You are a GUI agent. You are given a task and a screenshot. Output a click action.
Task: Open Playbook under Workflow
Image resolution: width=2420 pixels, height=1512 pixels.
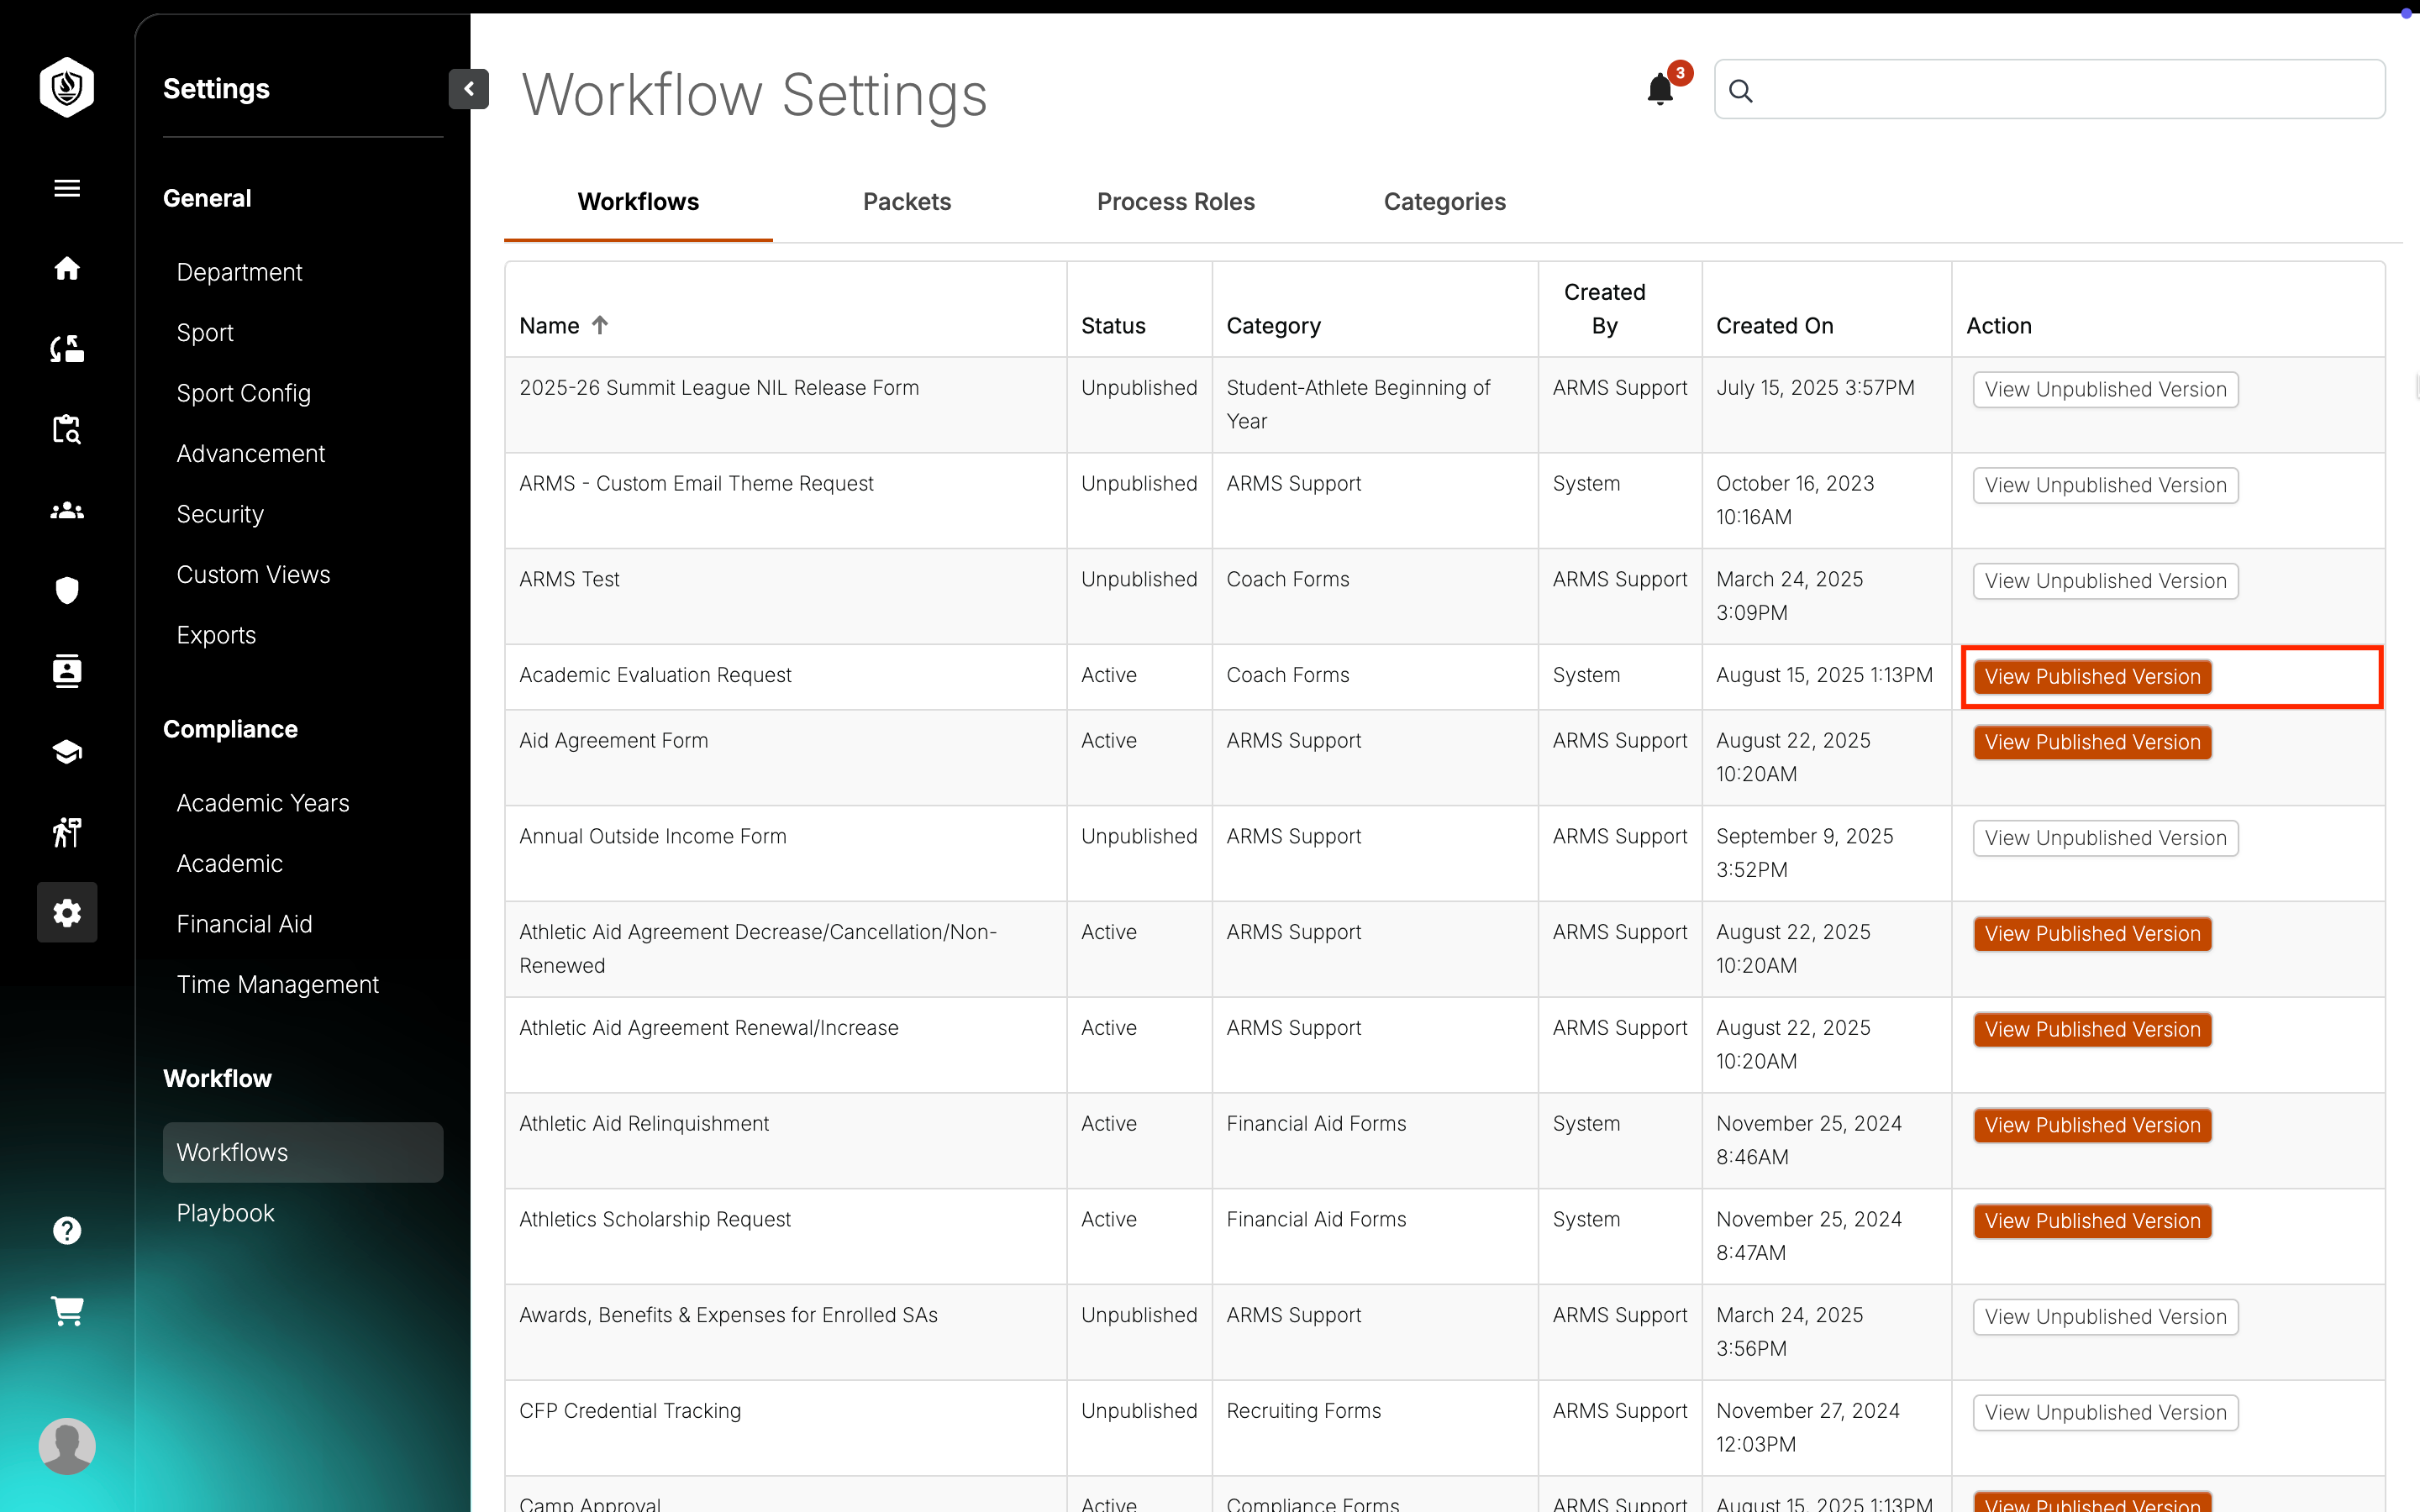pyautogui.click(x=225, y=1213)
